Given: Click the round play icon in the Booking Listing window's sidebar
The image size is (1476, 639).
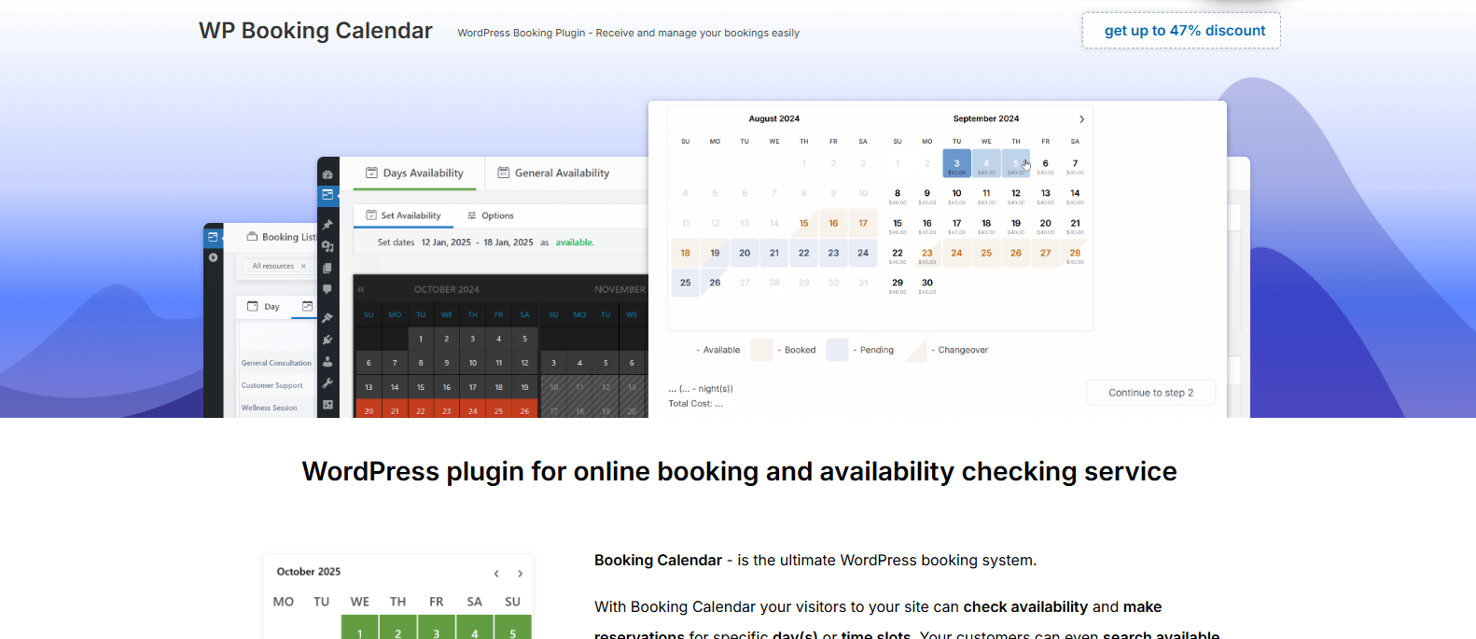Looking at the screenshot, I should point(213,257).
